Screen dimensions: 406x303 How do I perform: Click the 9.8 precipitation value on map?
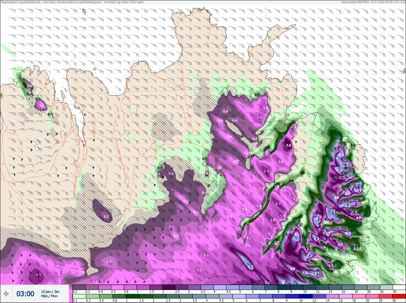(x=345, y=166)
